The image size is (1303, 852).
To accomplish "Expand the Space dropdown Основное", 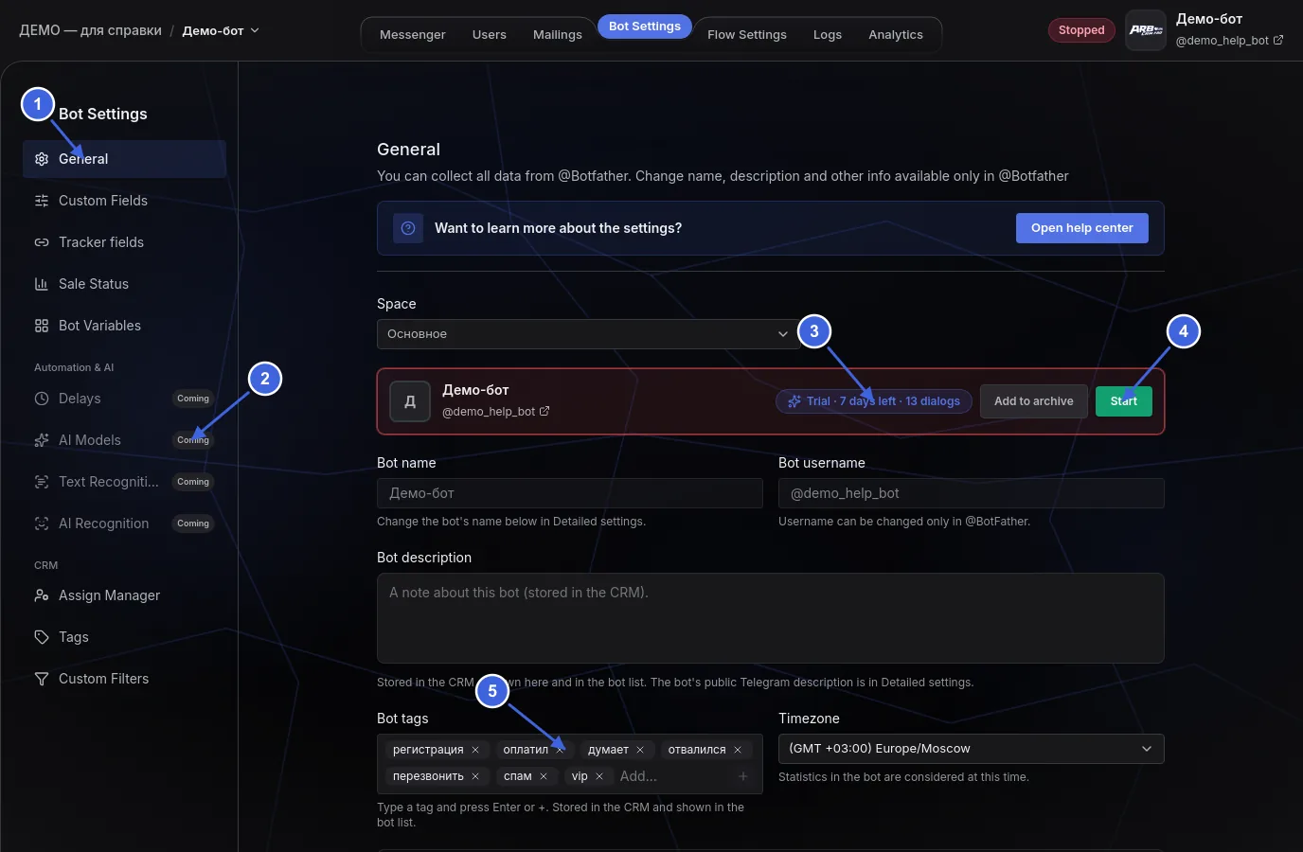I will 589,334.
